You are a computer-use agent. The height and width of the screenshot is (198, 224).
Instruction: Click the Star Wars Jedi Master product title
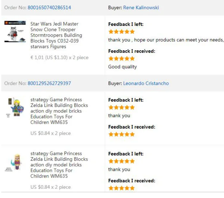[x=56, y=35]
